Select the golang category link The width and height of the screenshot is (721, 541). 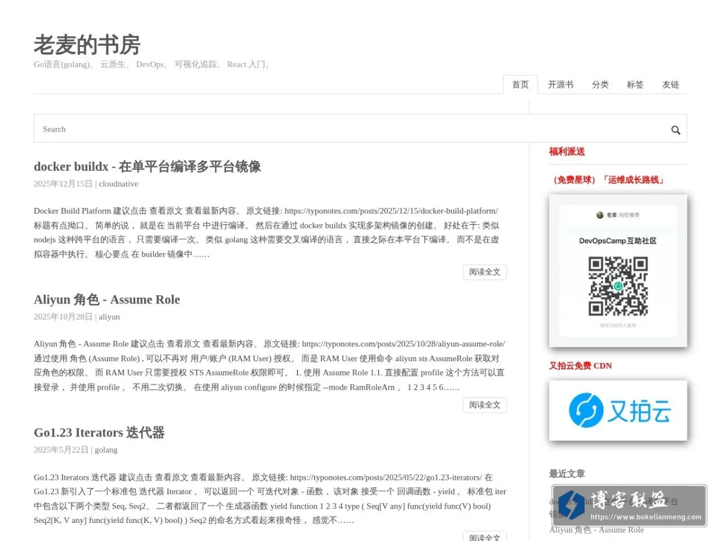point(106,450)
